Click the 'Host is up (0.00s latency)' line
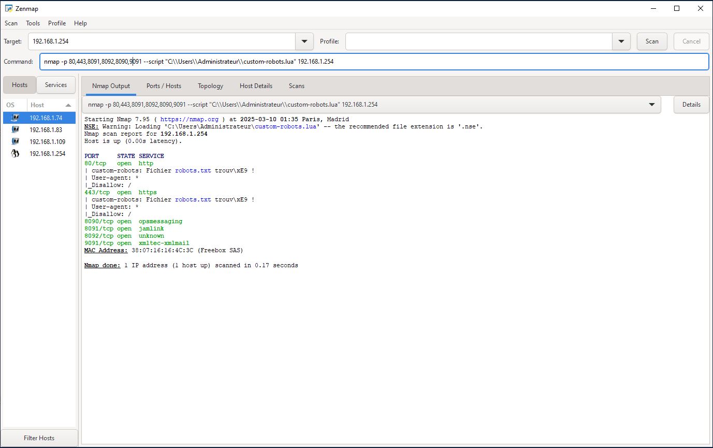The image size is (713, 448). (x=133, y=141)
